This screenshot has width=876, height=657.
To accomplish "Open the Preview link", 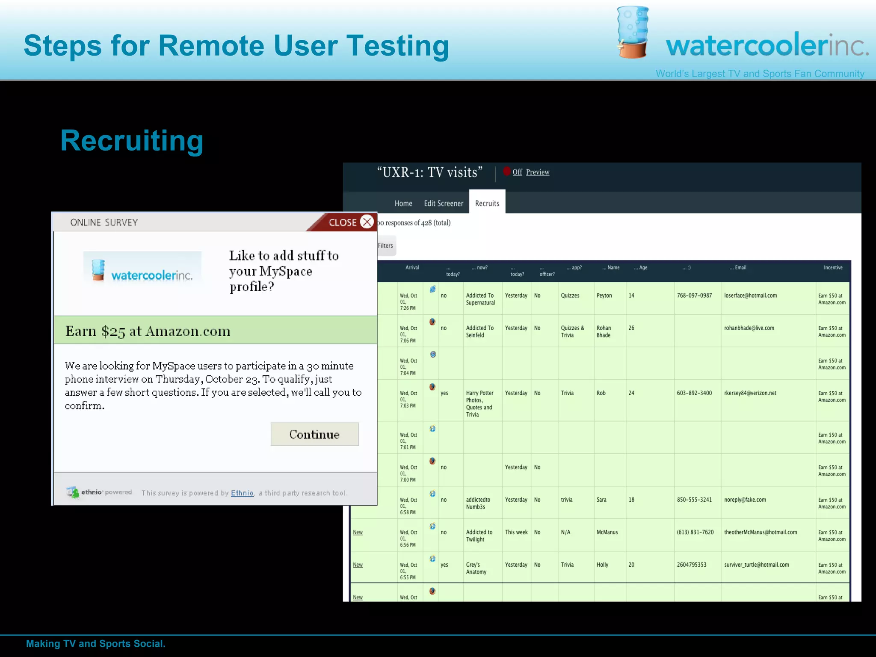I will (x=538, y=172).
